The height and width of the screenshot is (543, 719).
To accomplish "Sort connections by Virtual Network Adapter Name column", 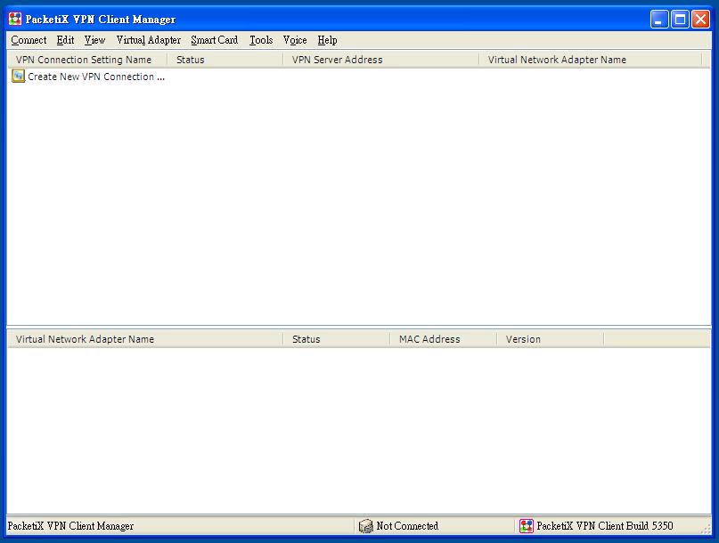I will [590, 60].
